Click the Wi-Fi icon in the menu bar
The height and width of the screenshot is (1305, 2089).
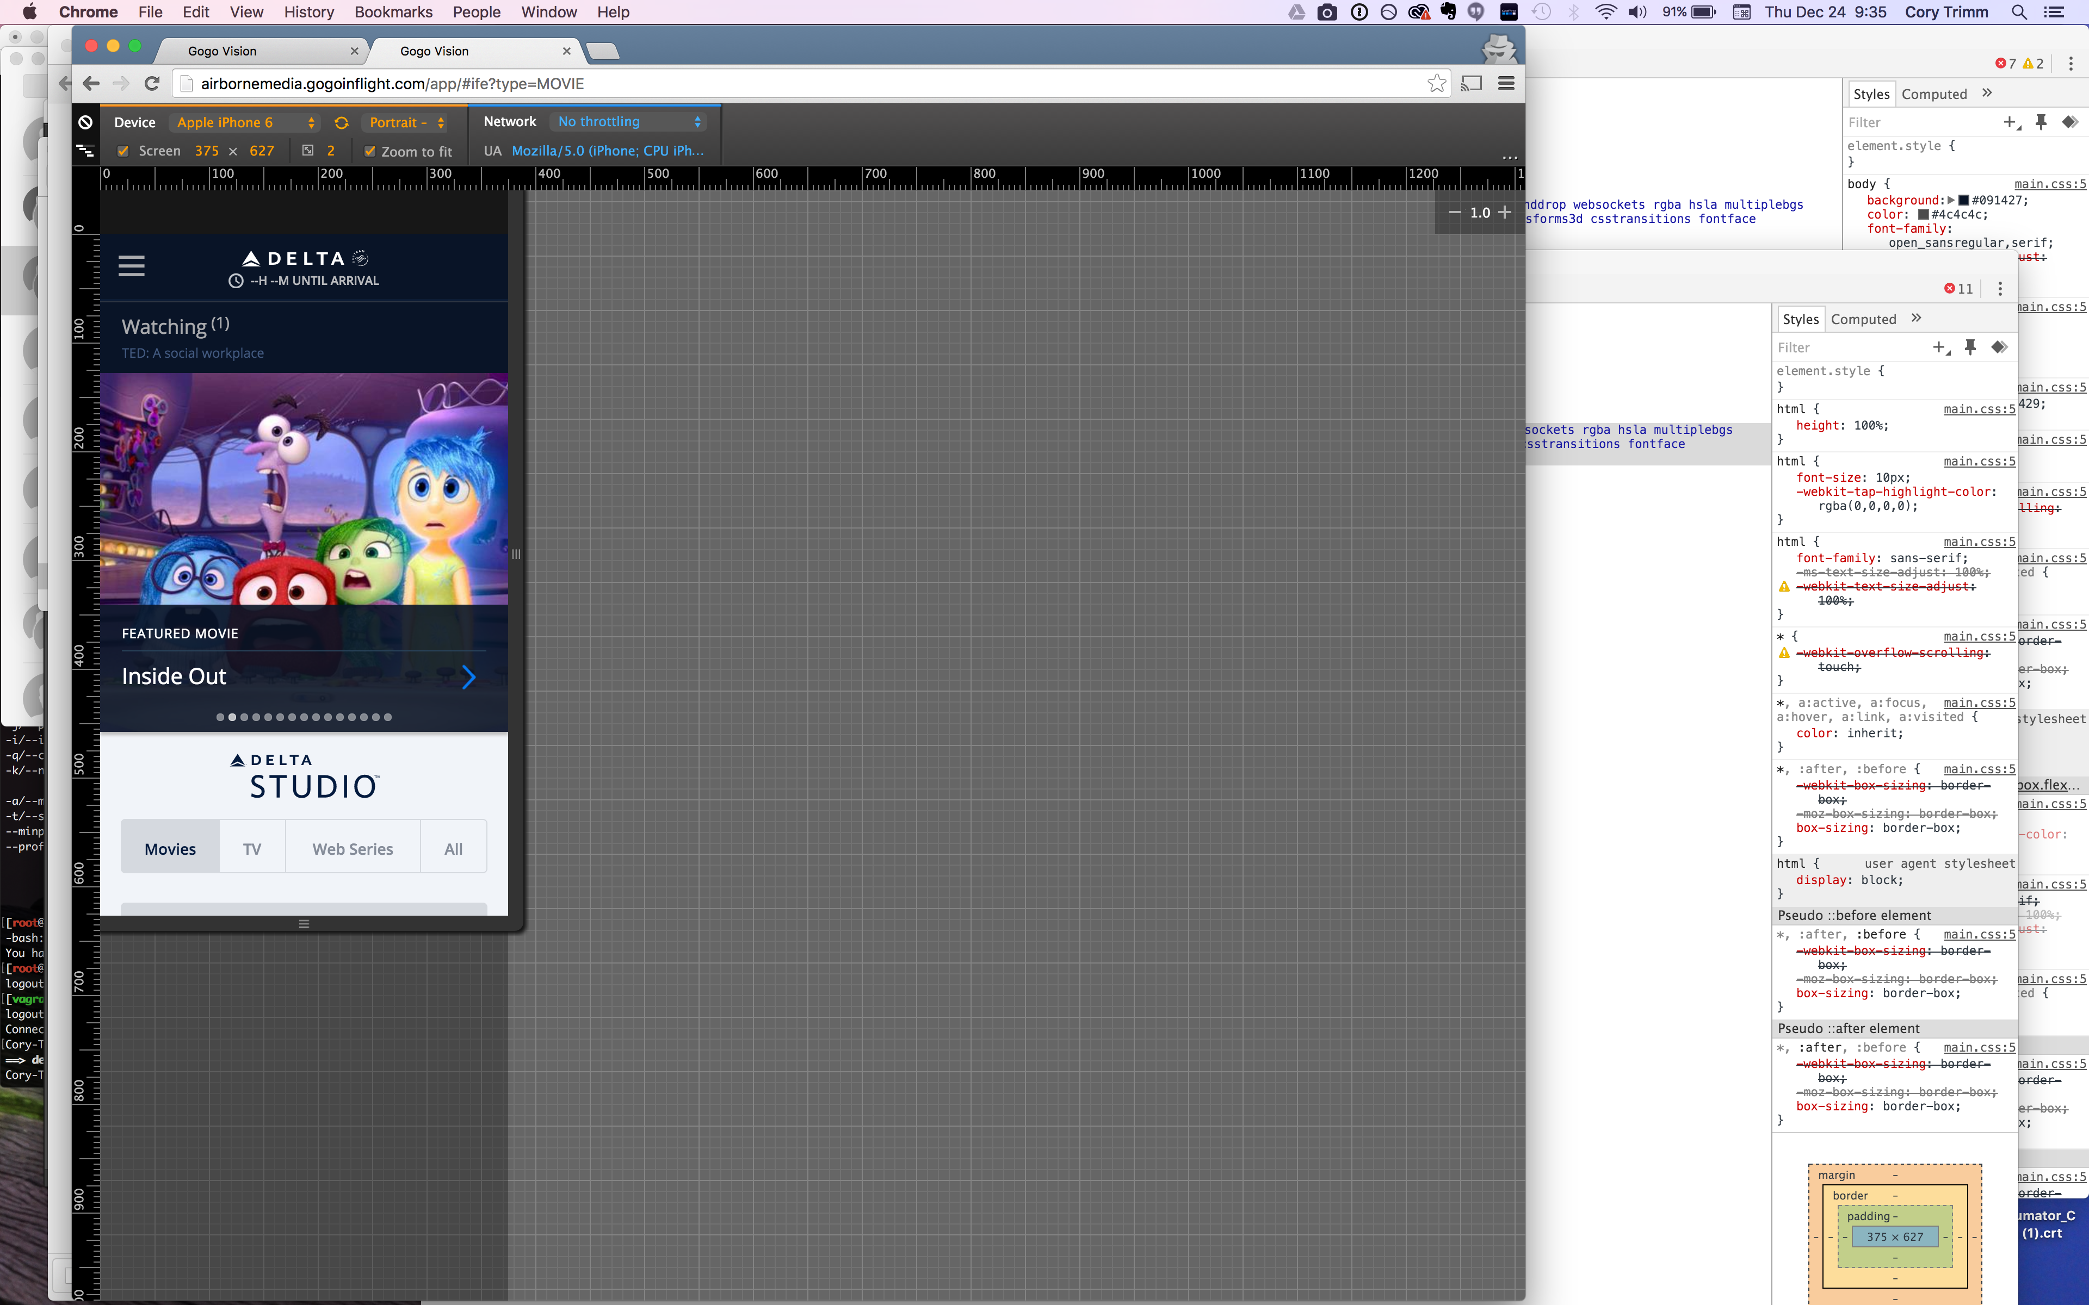tap(1605, 12)
